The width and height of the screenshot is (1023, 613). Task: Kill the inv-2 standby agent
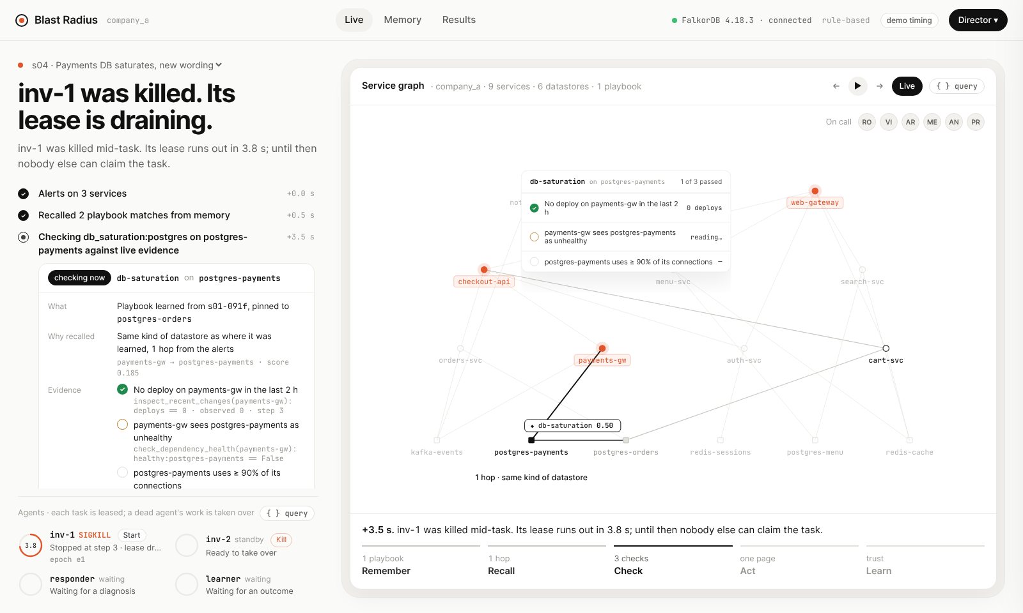(x=281, y=540)
